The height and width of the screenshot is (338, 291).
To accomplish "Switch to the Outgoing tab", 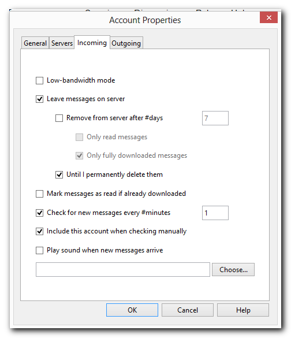I will pyautogui.click(x=126, y=43).
